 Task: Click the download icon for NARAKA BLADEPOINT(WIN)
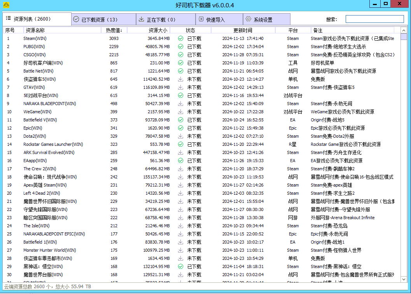(x=180, y=104)
